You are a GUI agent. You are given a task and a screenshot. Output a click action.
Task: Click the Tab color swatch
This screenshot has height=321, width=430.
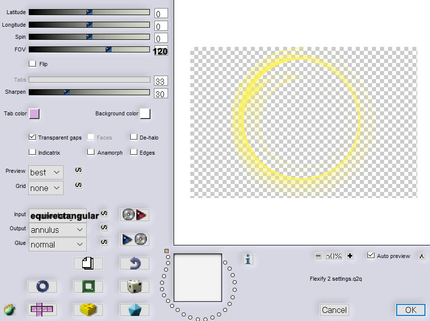34,113
